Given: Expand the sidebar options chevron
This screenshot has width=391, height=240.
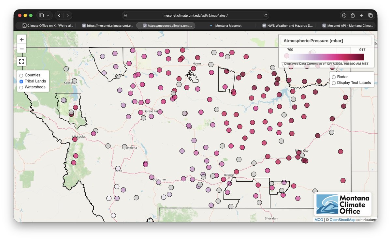Looking at the screenshot, I should coord(48,15).
